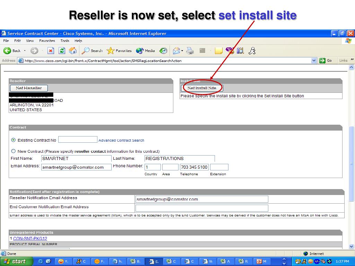
Task: Click the Area code phone field
Action: tap(170, 167)
